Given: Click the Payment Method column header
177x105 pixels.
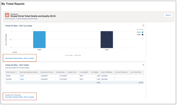Looking at the screenshot, I should (107, 72).
